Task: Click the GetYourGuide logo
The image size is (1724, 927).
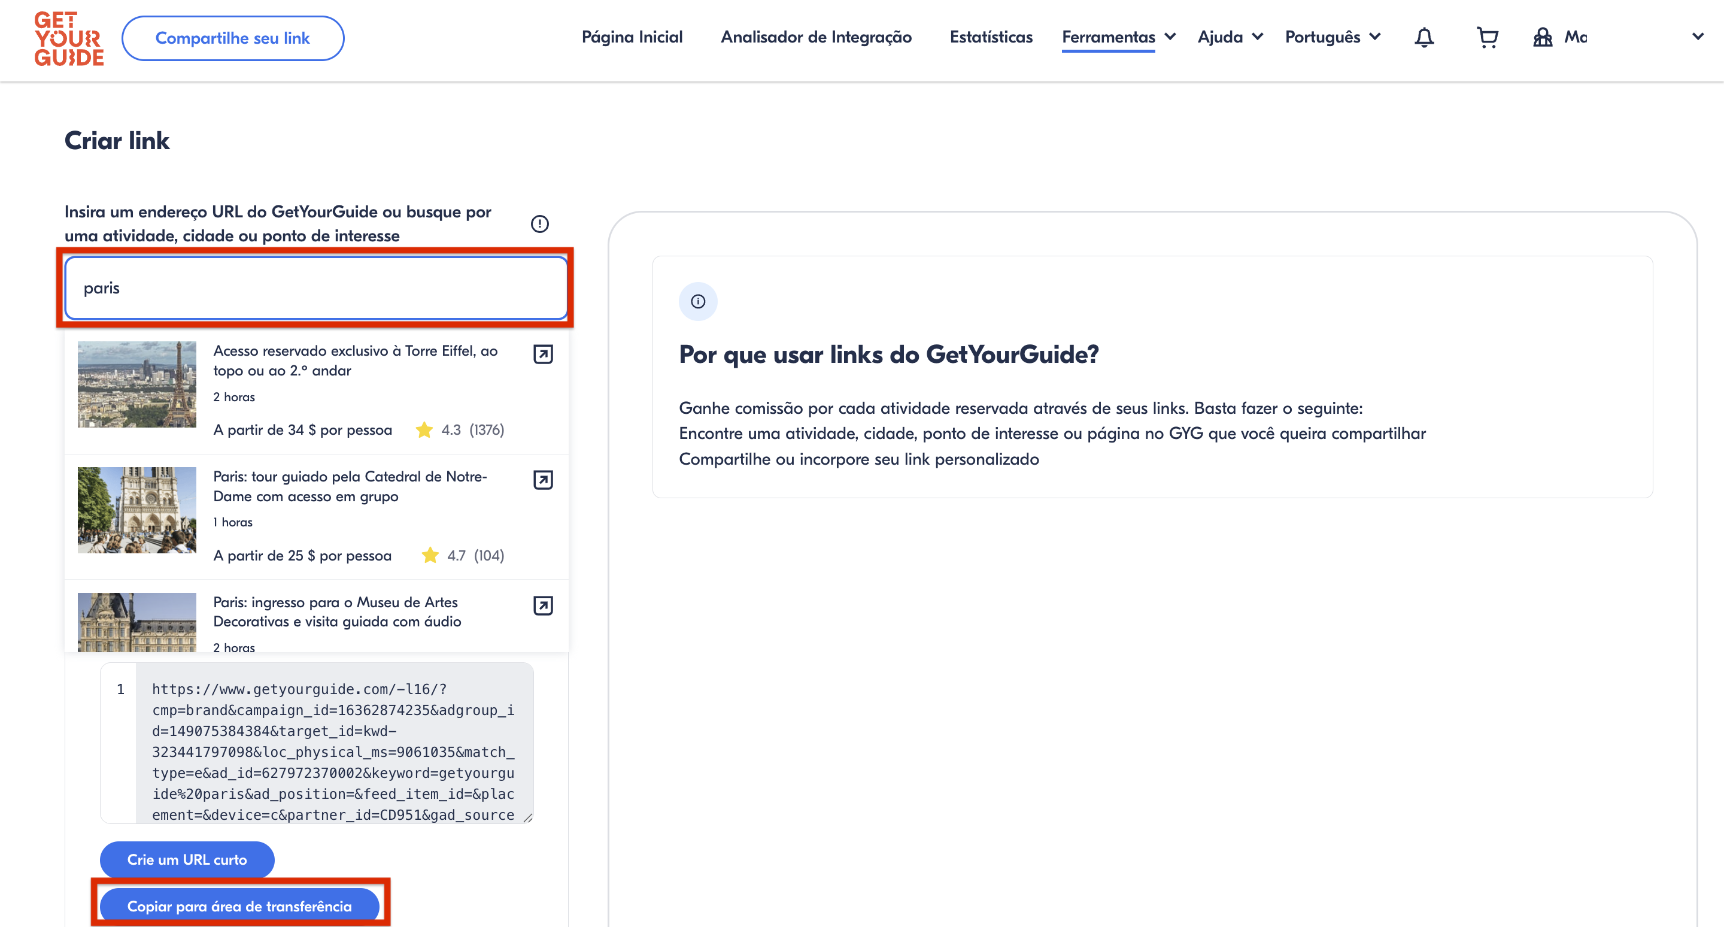Action: (x=69, y=39)
